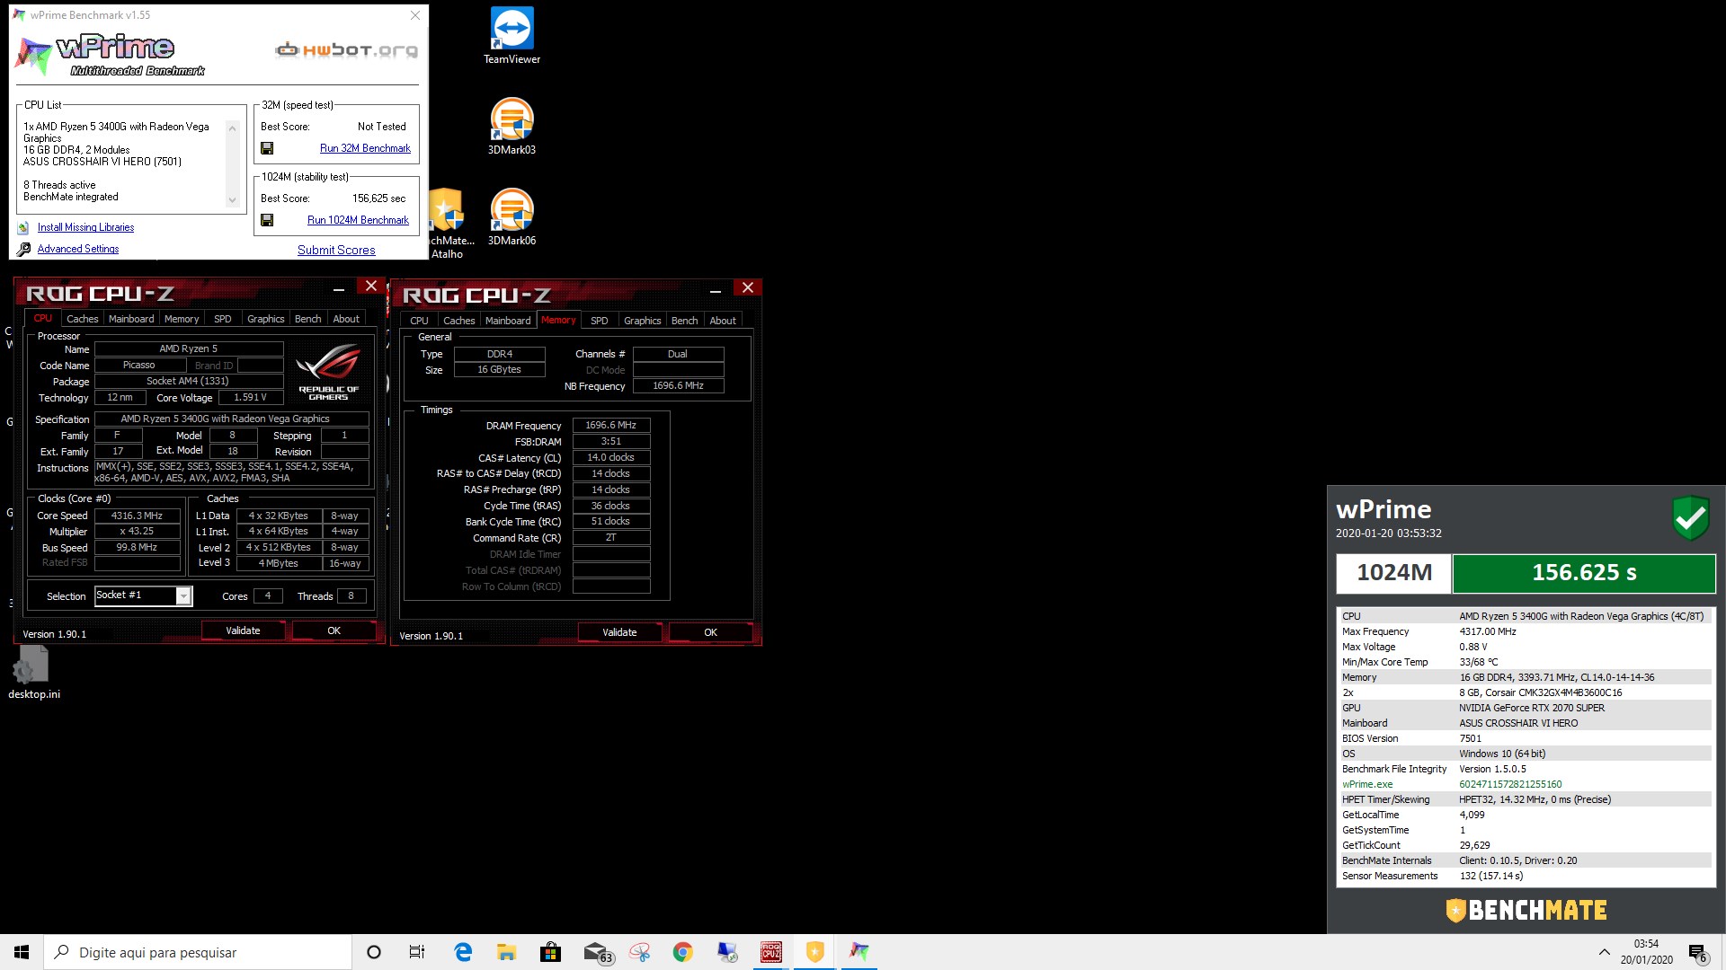Expand the Selection Socket #1 dropdown
Viewport: 1726px width, 970px height.
tap(183, 596)
